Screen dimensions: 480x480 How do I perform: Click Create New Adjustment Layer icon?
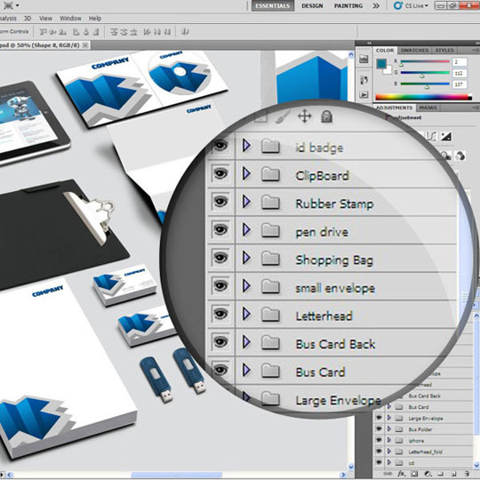pos(428,474)
